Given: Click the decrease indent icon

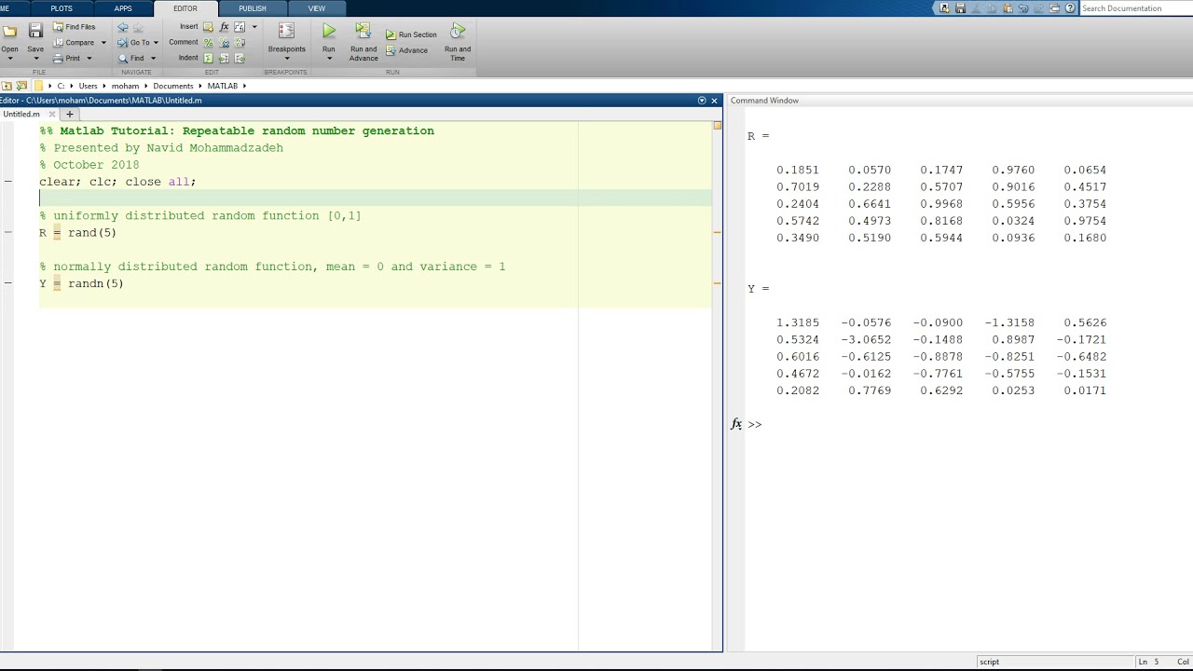Looking at the screenshot, I should pyautogui.click(x=240, y=58).
